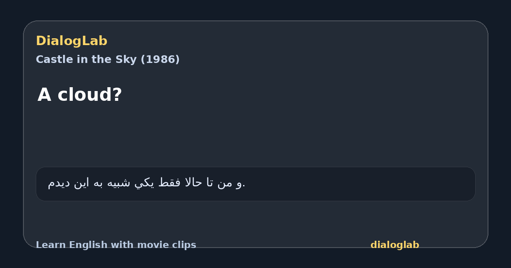Open the Castle in the Sky title

tap(108, 60)
